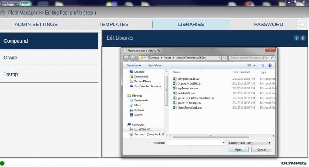This screenshot has width=309, height=167.
Task: Click the trash icon in Edit Libraries header
Action: 303,38
